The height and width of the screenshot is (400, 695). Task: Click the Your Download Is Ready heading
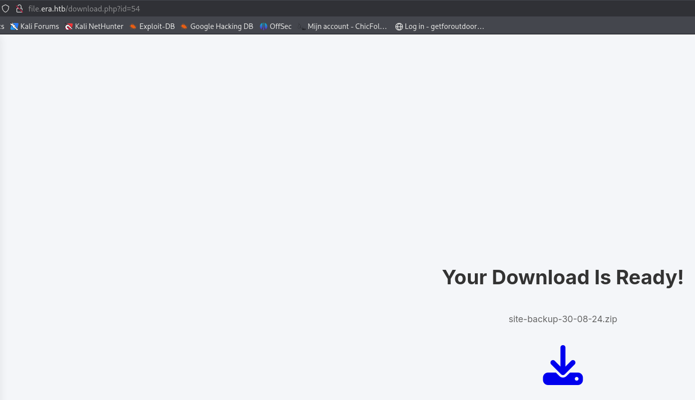tap(563, 277)
